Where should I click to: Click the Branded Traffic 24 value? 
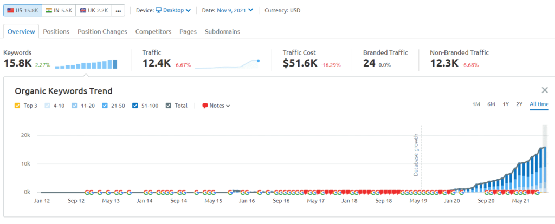tap(369, 64)
